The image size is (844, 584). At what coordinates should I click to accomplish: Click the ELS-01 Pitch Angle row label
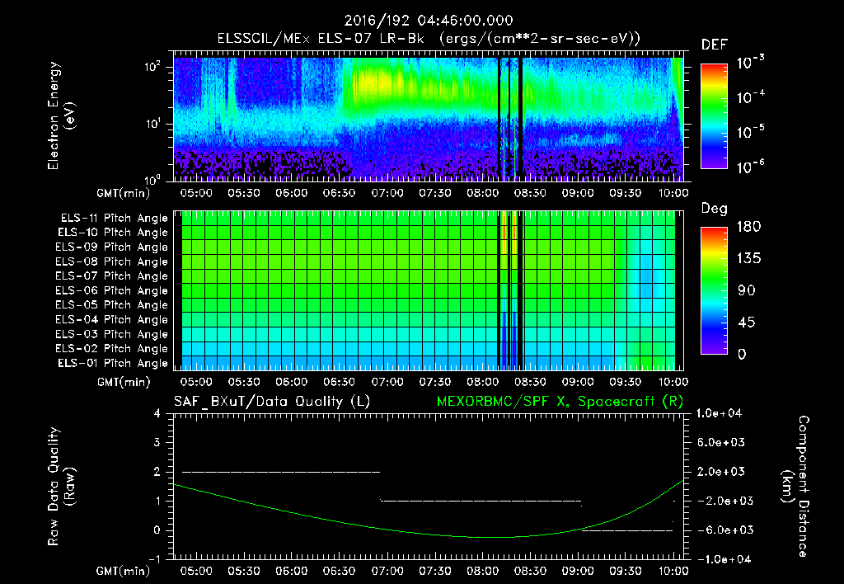pyautogui.click(x=113, y=364)
